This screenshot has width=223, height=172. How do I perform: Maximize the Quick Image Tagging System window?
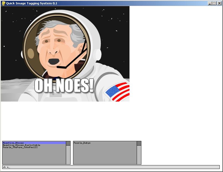click(214, 3)
